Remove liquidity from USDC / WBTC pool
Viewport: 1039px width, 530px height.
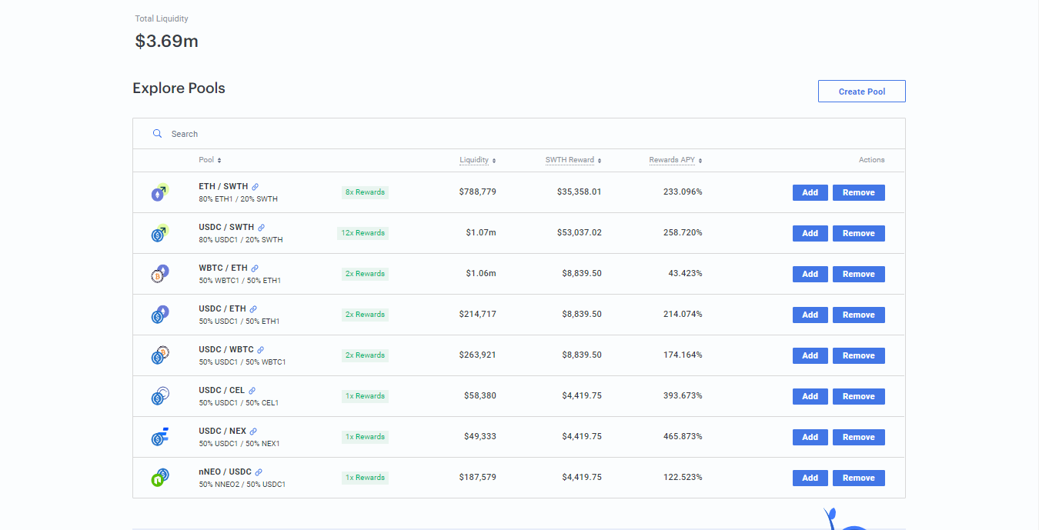pyautogui.click(x=859, y=355)
